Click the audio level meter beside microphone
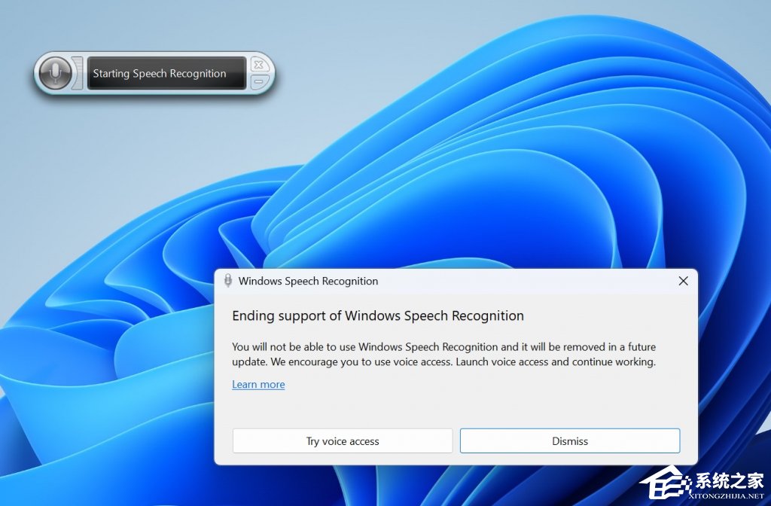771x506 pixels. tap(78, 73)
